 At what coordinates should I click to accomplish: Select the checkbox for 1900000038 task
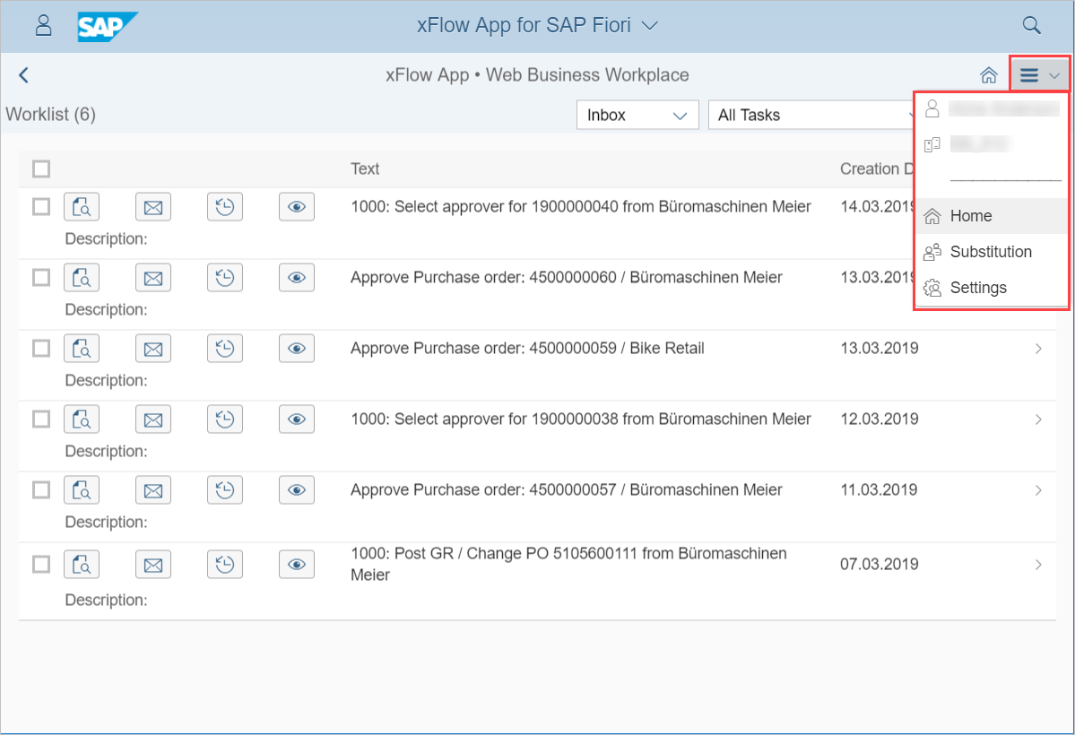[41, 419]
